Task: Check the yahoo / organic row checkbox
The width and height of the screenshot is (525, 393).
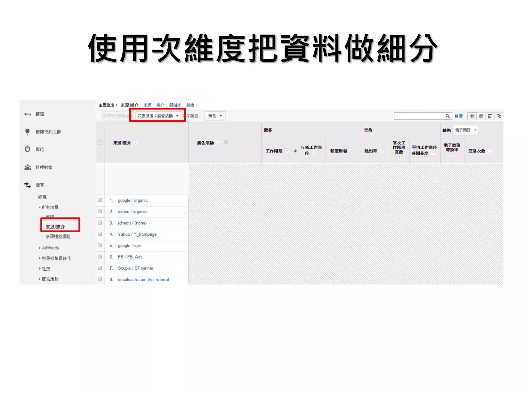Action: click(100, 211)
